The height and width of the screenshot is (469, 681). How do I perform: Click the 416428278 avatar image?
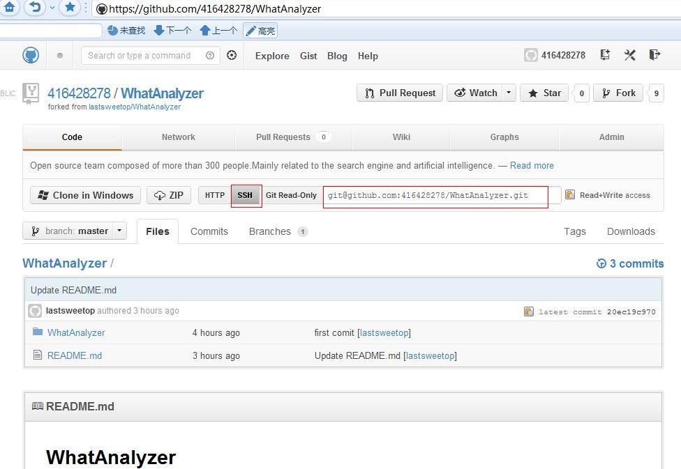pos(531,55)
